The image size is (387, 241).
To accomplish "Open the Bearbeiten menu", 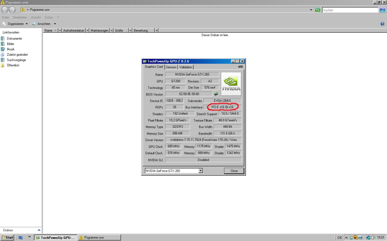I will point(20,17).
